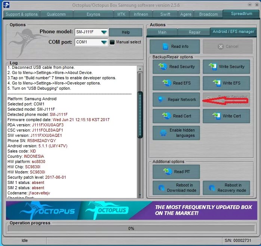Click the Read PIT arrow icon
This screenshot has height=246, width=261.
coord(168,172)
